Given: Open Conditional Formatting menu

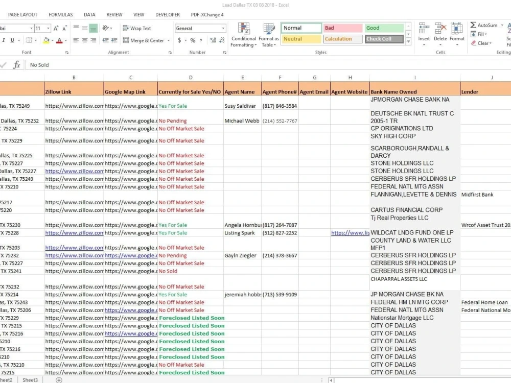Looking at the screenshot, I should tap(243, 35).
